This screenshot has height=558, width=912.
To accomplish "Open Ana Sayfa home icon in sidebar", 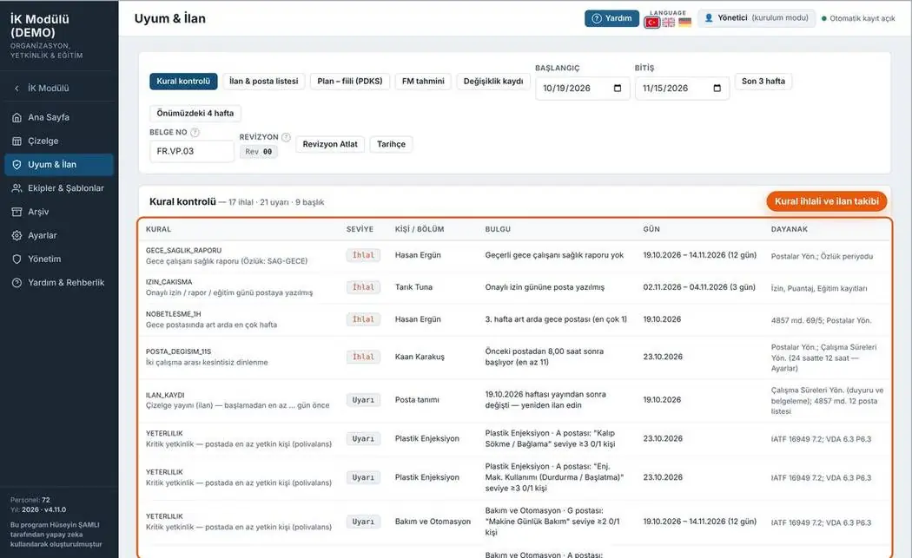I will pyautogui.click(x=17, y=117).
